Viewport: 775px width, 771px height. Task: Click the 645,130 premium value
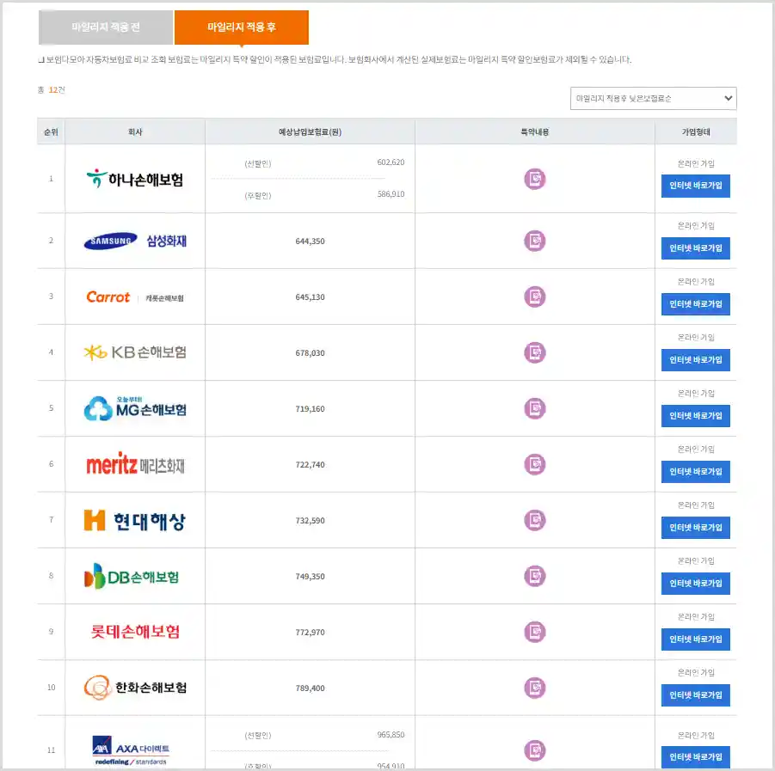point(310,297)
